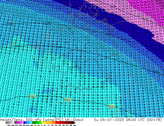
Task: Click the gray left arrow end of the legend
Action: coord(6,123)
